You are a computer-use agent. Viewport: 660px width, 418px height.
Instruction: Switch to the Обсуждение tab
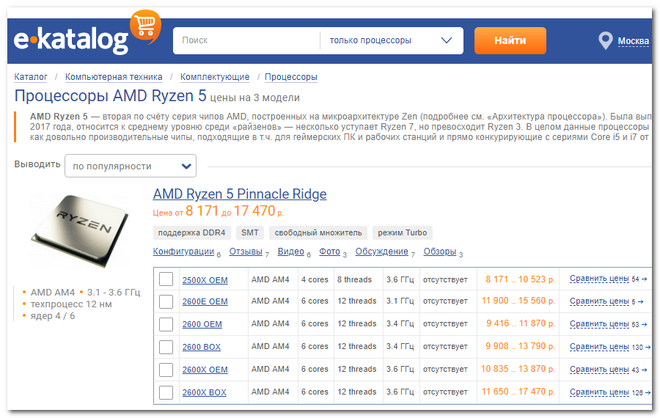point(382,252)
